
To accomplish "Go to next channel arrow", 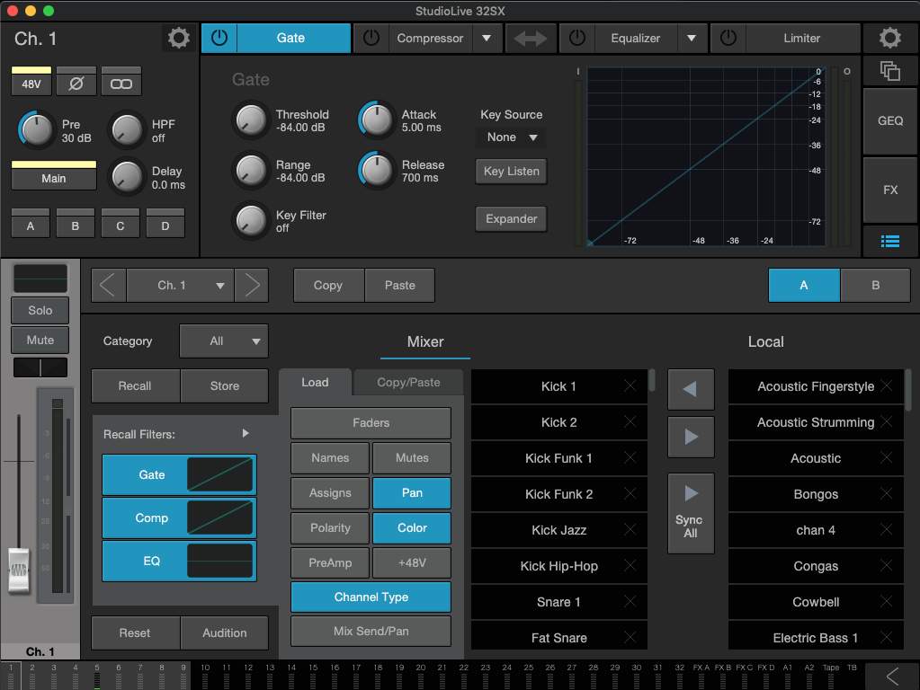I will point(252,286).
